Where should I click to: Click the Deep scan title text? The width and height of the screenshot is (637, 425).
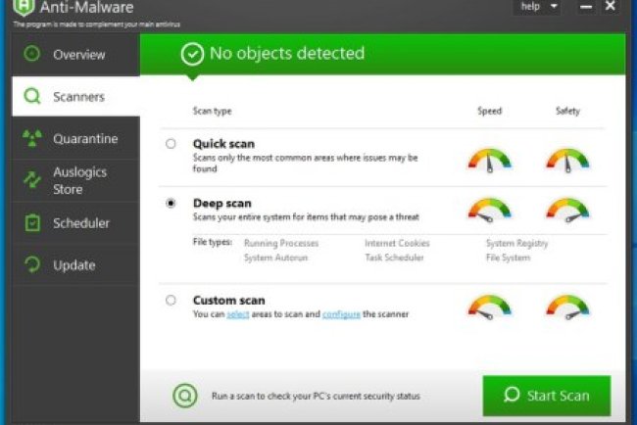(222, 203)
